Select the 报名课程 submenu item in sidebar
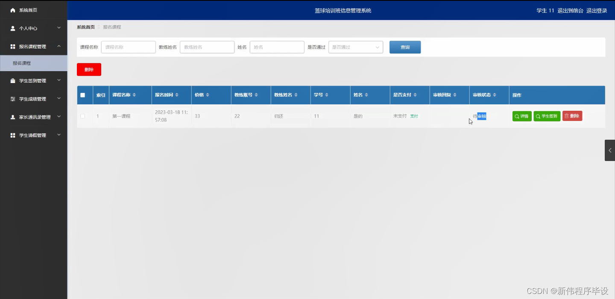This screenshot has height=299, width=615. (x=34, y=63)
